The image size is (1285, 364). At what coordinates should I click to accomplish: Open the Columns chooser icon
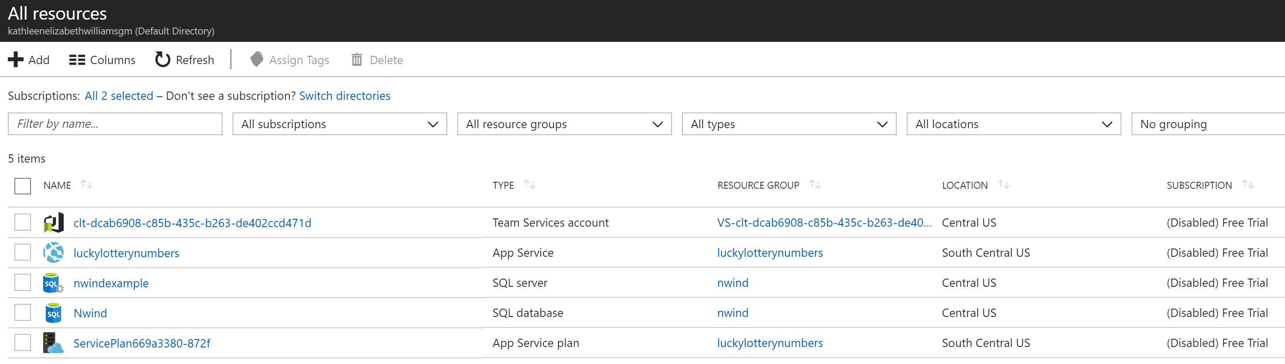pos(77,60)
